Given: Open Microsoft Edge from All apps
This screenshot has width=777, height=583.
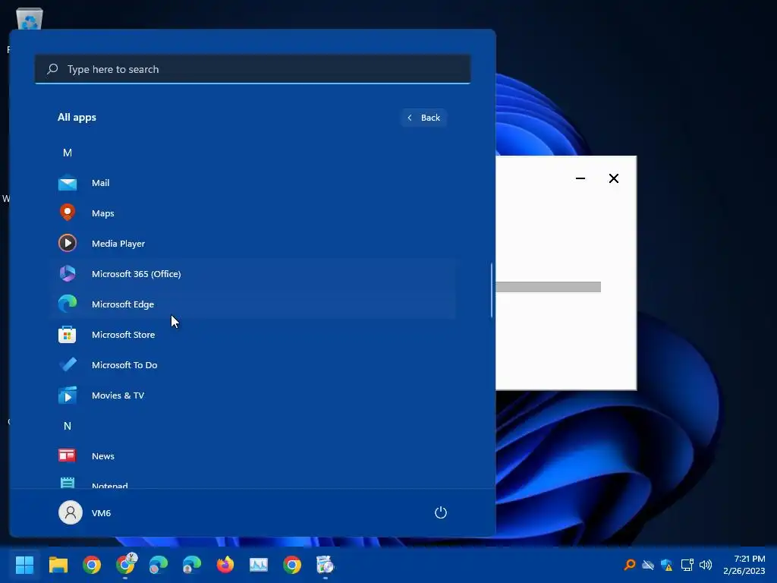Looking at the screenshot, I should pos(252,304).
